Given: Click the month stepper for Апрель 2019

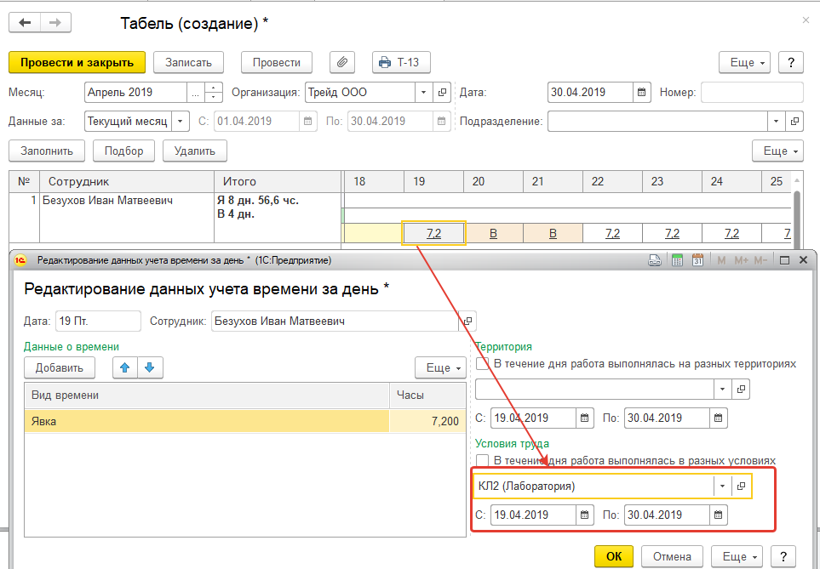Looking at the screenshot, I should 214,93.
